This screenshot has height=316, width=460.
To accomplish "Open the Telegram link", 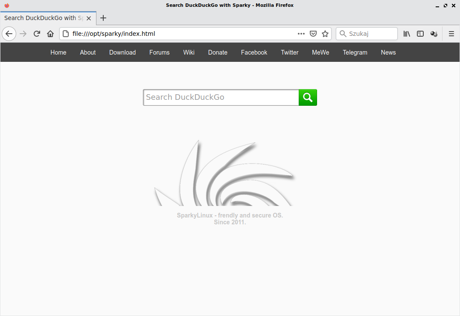I will click(x=355, y=52).
